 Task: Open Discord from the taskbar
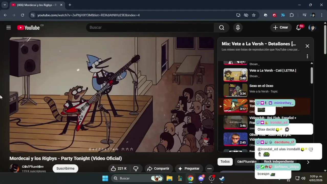pos(201,178)
